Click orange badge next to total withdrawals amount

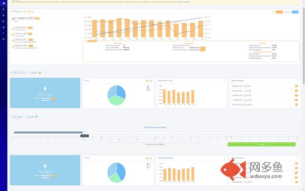203,48
